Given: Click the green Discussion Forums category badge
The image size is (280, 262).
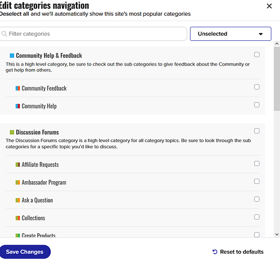Looking at the screenshot, I should coord(12,132).
